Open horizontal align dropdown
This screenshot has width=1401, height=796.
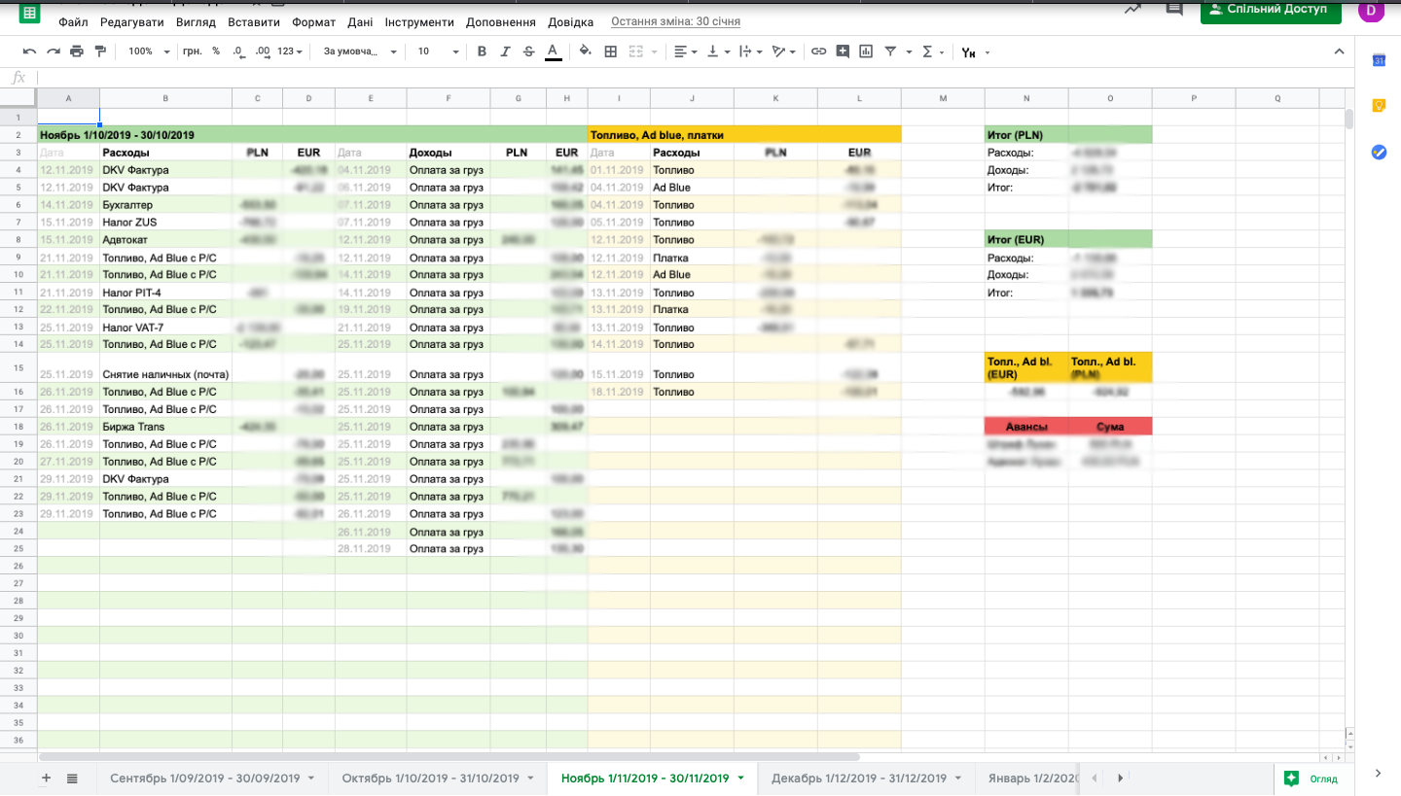[685, 52]
